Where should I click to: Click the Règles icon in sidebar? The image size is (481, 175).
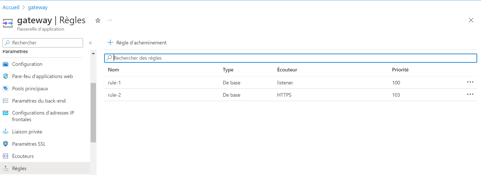[x=5, y=168]
